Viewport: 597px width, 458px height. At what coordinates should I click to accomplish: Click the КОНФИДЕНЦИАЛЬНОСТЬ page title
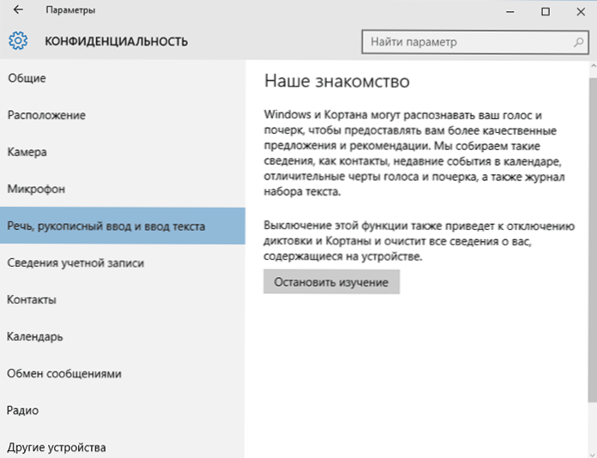pos(117,41)
